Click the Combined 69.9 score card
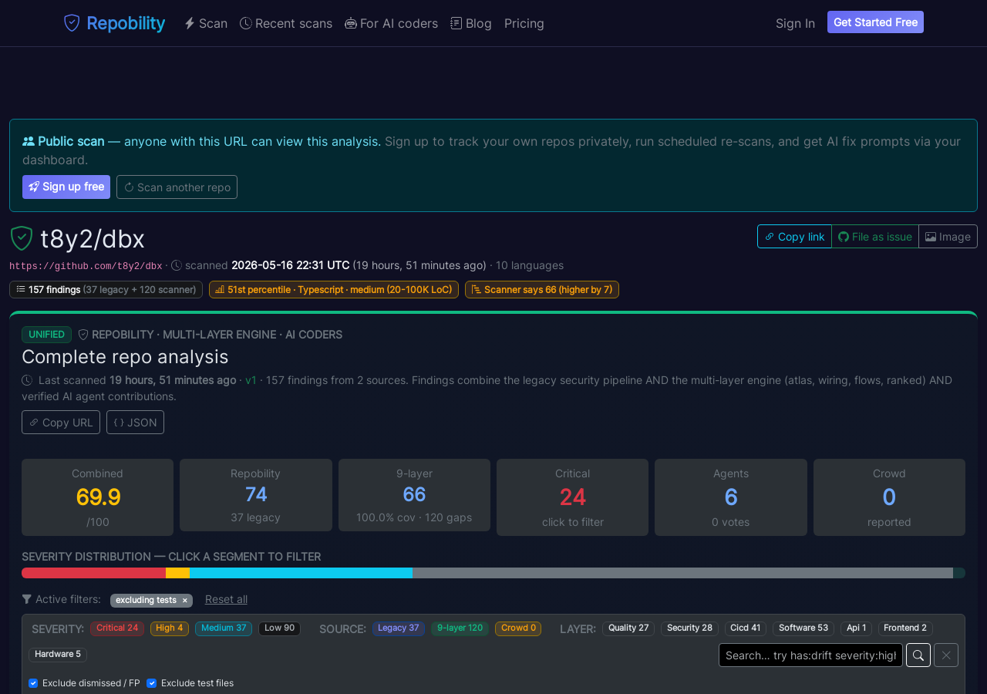987x694 pixels. point(98,497)
